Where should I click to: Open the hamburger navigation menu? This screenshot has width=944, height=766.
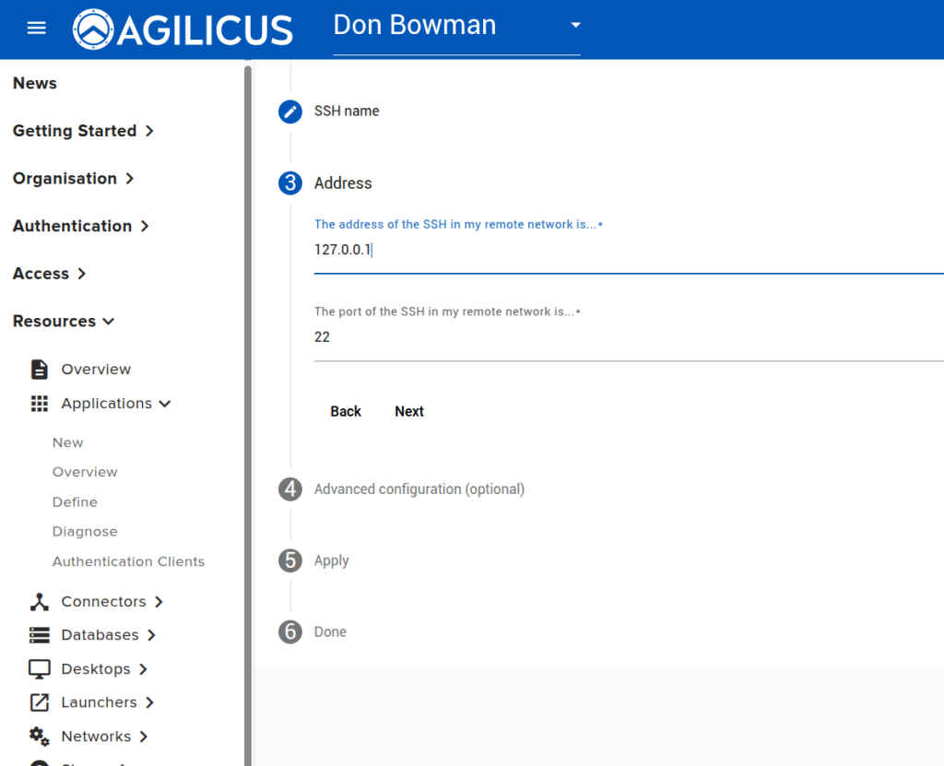pos(36,28)
